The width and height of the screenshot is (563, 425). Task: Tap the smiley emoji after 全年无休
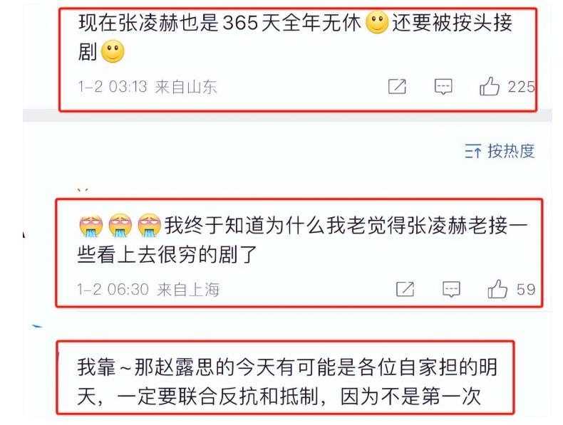coord(377,22)
